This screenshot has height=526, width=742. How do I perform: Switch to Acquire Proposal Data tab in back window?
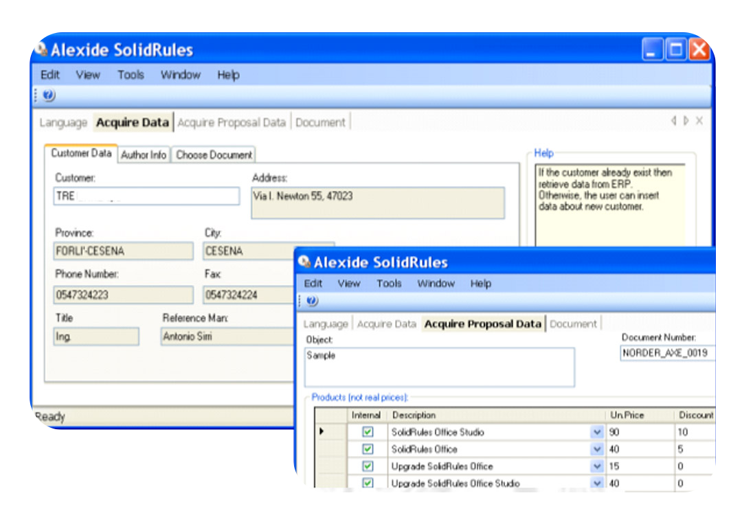point(232,122)
